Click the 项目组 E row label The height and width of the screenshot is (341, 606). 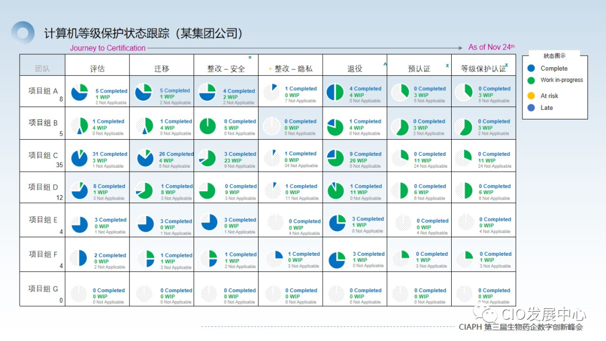43,220
